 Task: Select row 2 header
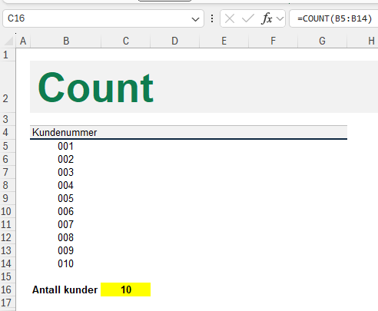8,87
